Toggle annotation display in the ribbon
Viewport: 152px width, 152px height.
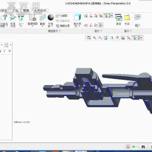[106, 16]
